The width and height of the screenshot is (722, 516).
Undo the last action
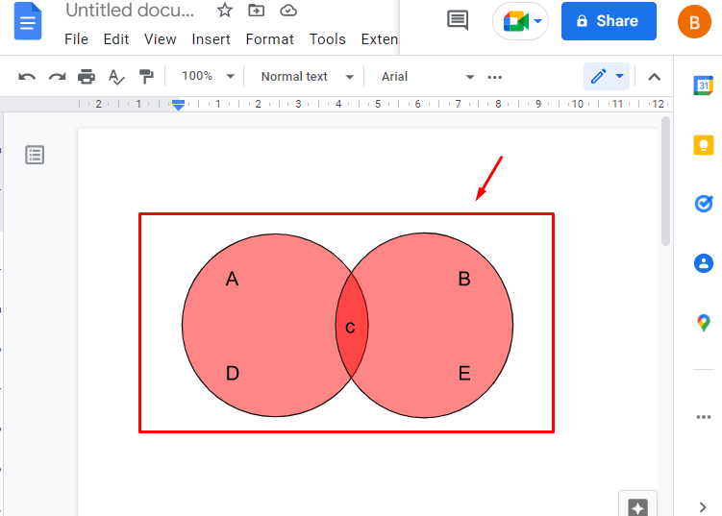point(27,77)
